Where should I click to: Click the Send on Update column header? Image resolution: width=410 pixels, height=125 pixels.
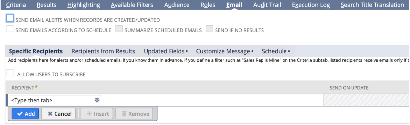point(349,88)
